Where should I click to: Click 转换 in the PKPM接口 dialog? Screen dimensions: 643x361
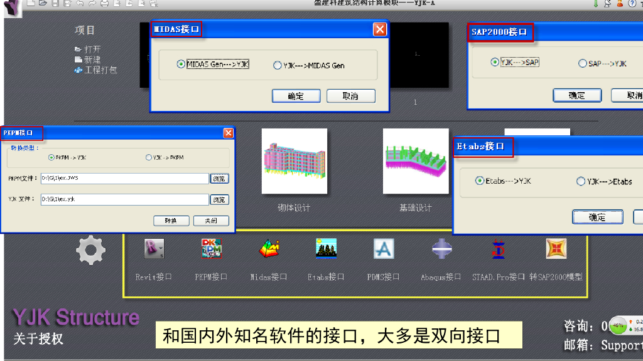click(x=171, y=221)
